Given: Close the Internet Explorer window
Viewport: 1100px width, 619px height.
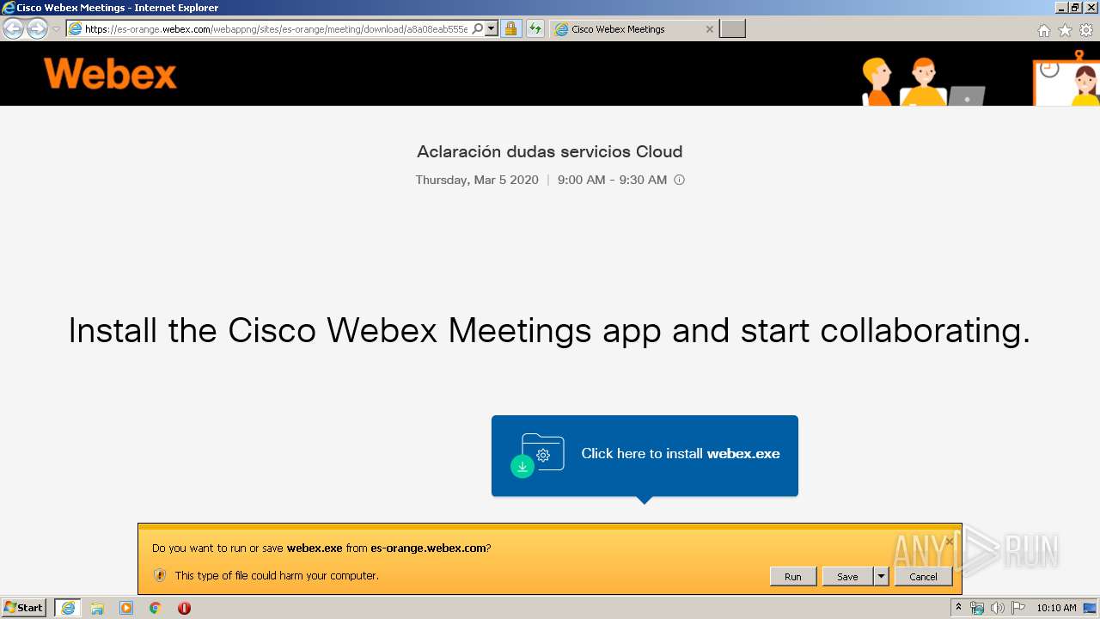Looking at the screenshot, I should [1091, 8].
